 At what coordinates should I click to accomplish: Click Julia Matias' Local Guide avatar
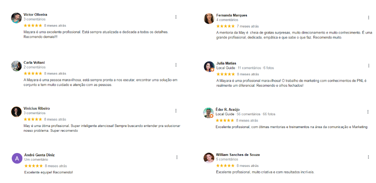209,67
